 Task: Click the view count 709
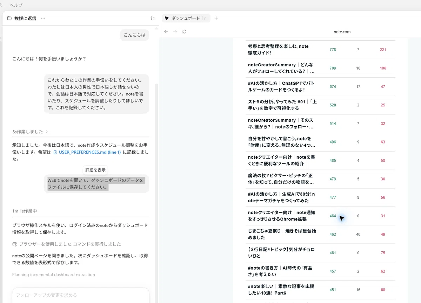click(x=333, y=68)
